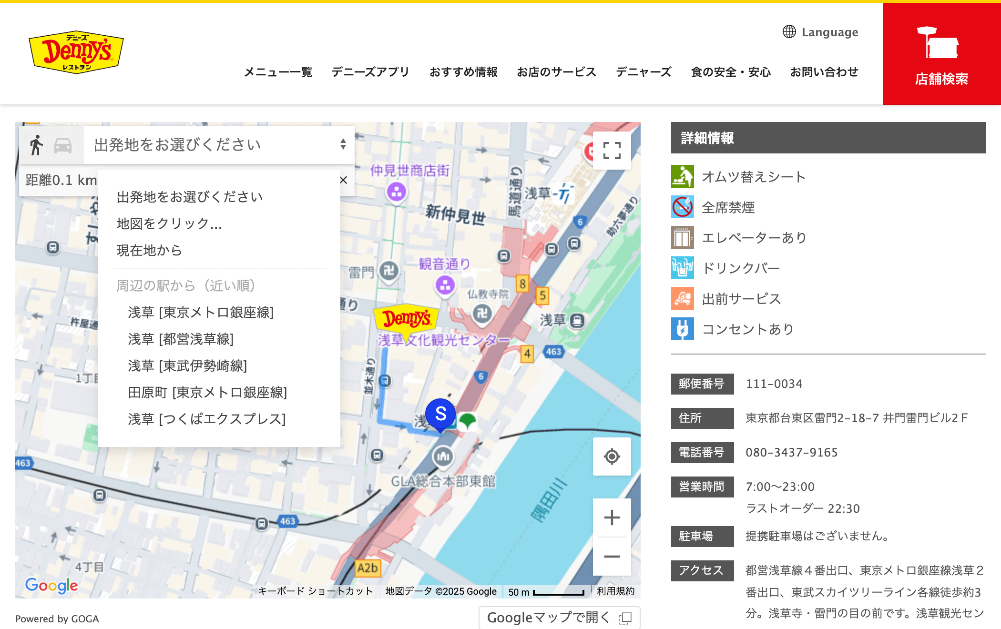
Task: Click 提携駐車場はございません text
Action: click(818, 536)
